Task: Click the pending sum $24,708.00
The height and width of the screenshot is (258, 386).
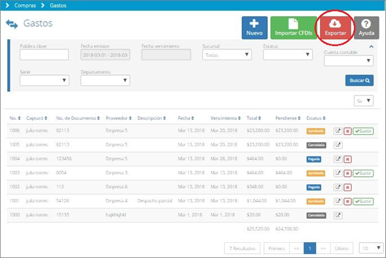Action: 287,229
